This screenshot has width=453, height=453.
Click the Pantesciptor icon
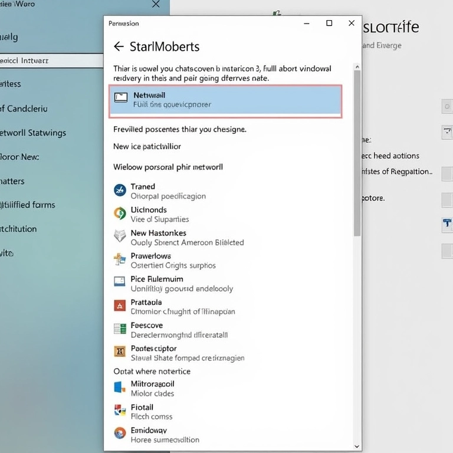(120, 352)
